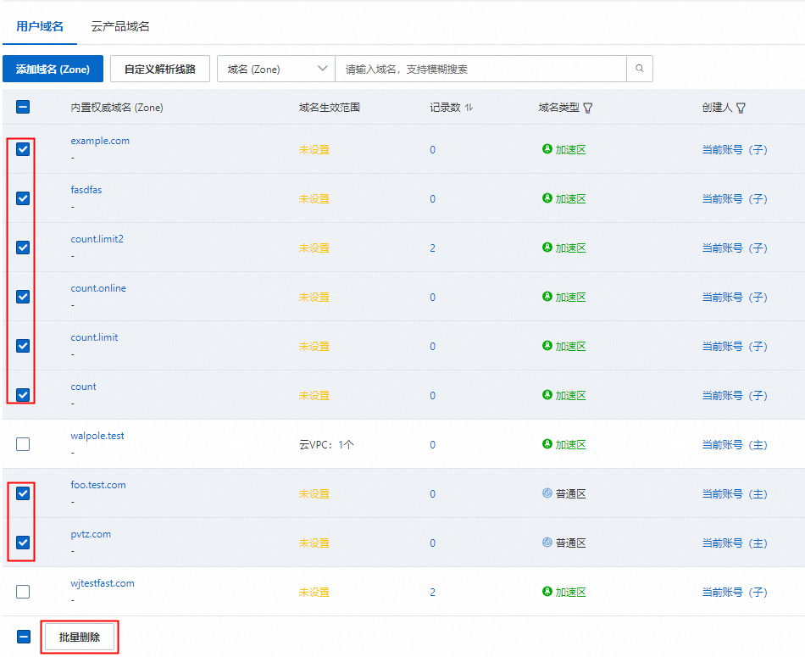Viewport: 805px width, 657px height.
Task: Click 普通区 label in foo.test.com row
Action: (x=571, y=494)
